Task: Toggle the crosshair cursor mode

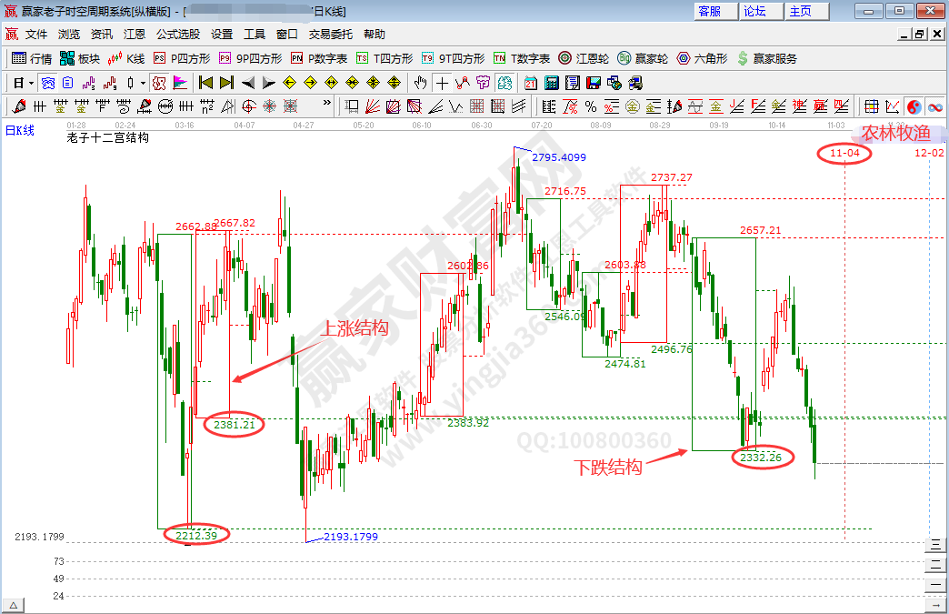Action: tap(442, 83)
